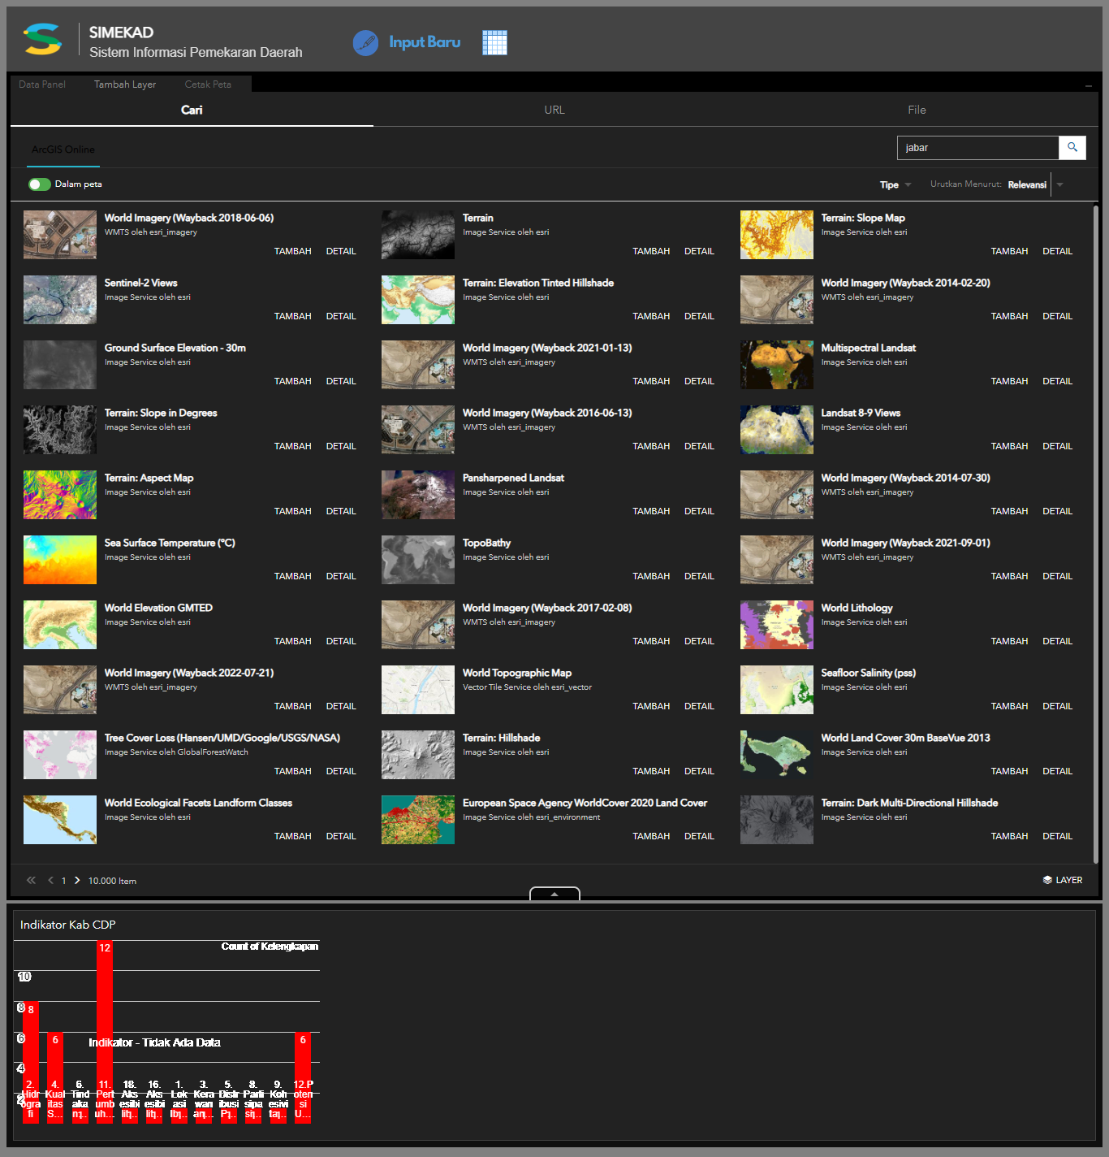This screenshot has width=1109, height=1157.
Task: Open the sort order dropdown arrow
Action: [1059, 184]
